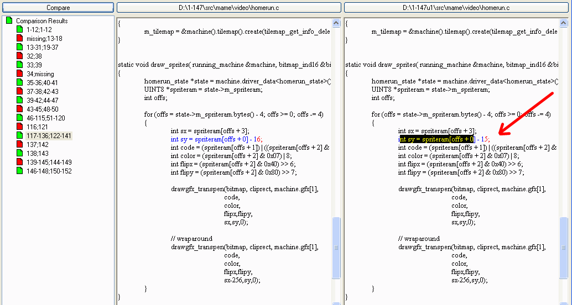Image resolution: width=572 pixels, height=305 pixels.
Task: Click the red icon beside 34;missing
Action: click(20, 74)
